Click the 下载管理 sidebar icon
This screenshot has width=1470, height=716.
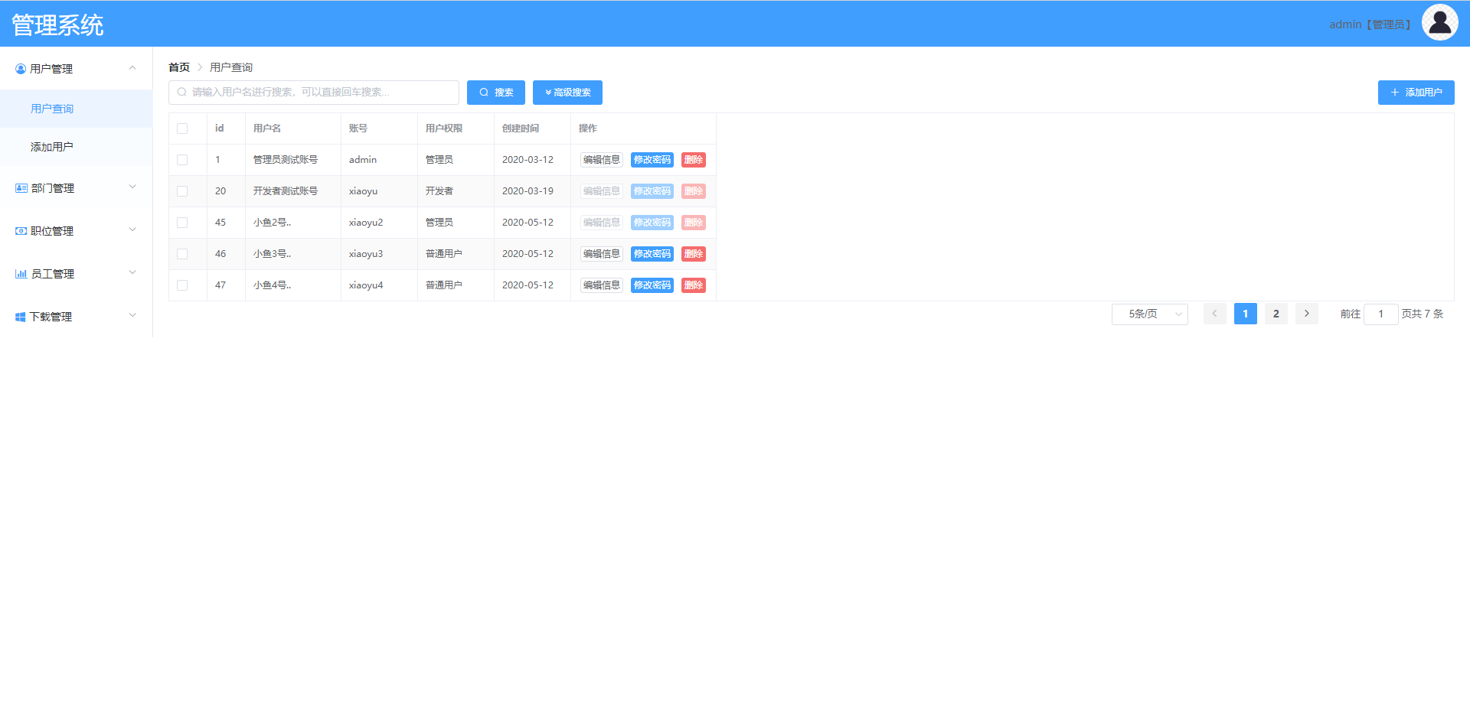pos(20,316)
